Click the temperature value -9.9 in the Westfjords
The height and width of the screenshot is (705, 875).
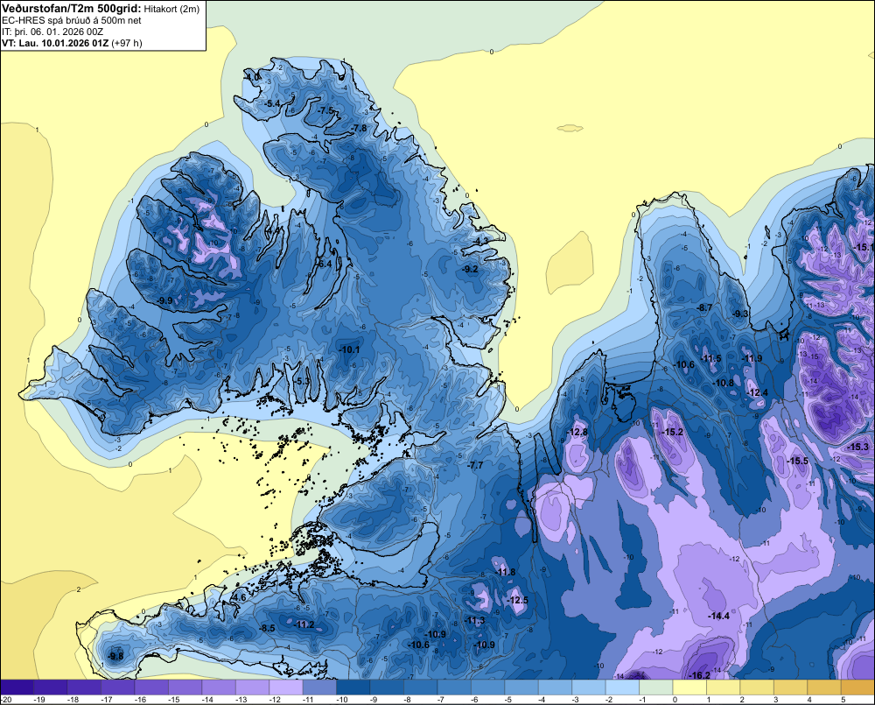tap(164, 301)
